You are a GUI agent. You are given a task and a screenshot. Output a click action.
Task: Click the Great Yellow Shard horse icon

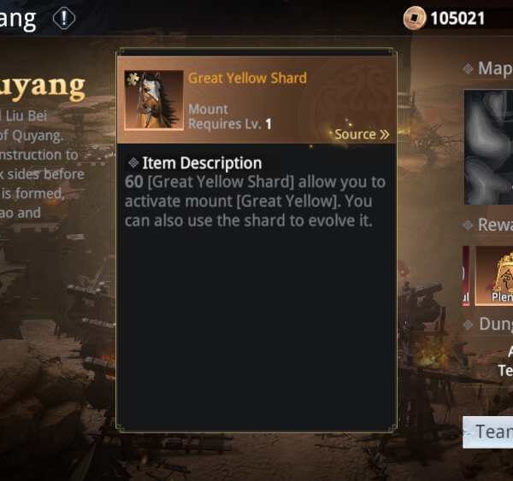coord(154,100)
